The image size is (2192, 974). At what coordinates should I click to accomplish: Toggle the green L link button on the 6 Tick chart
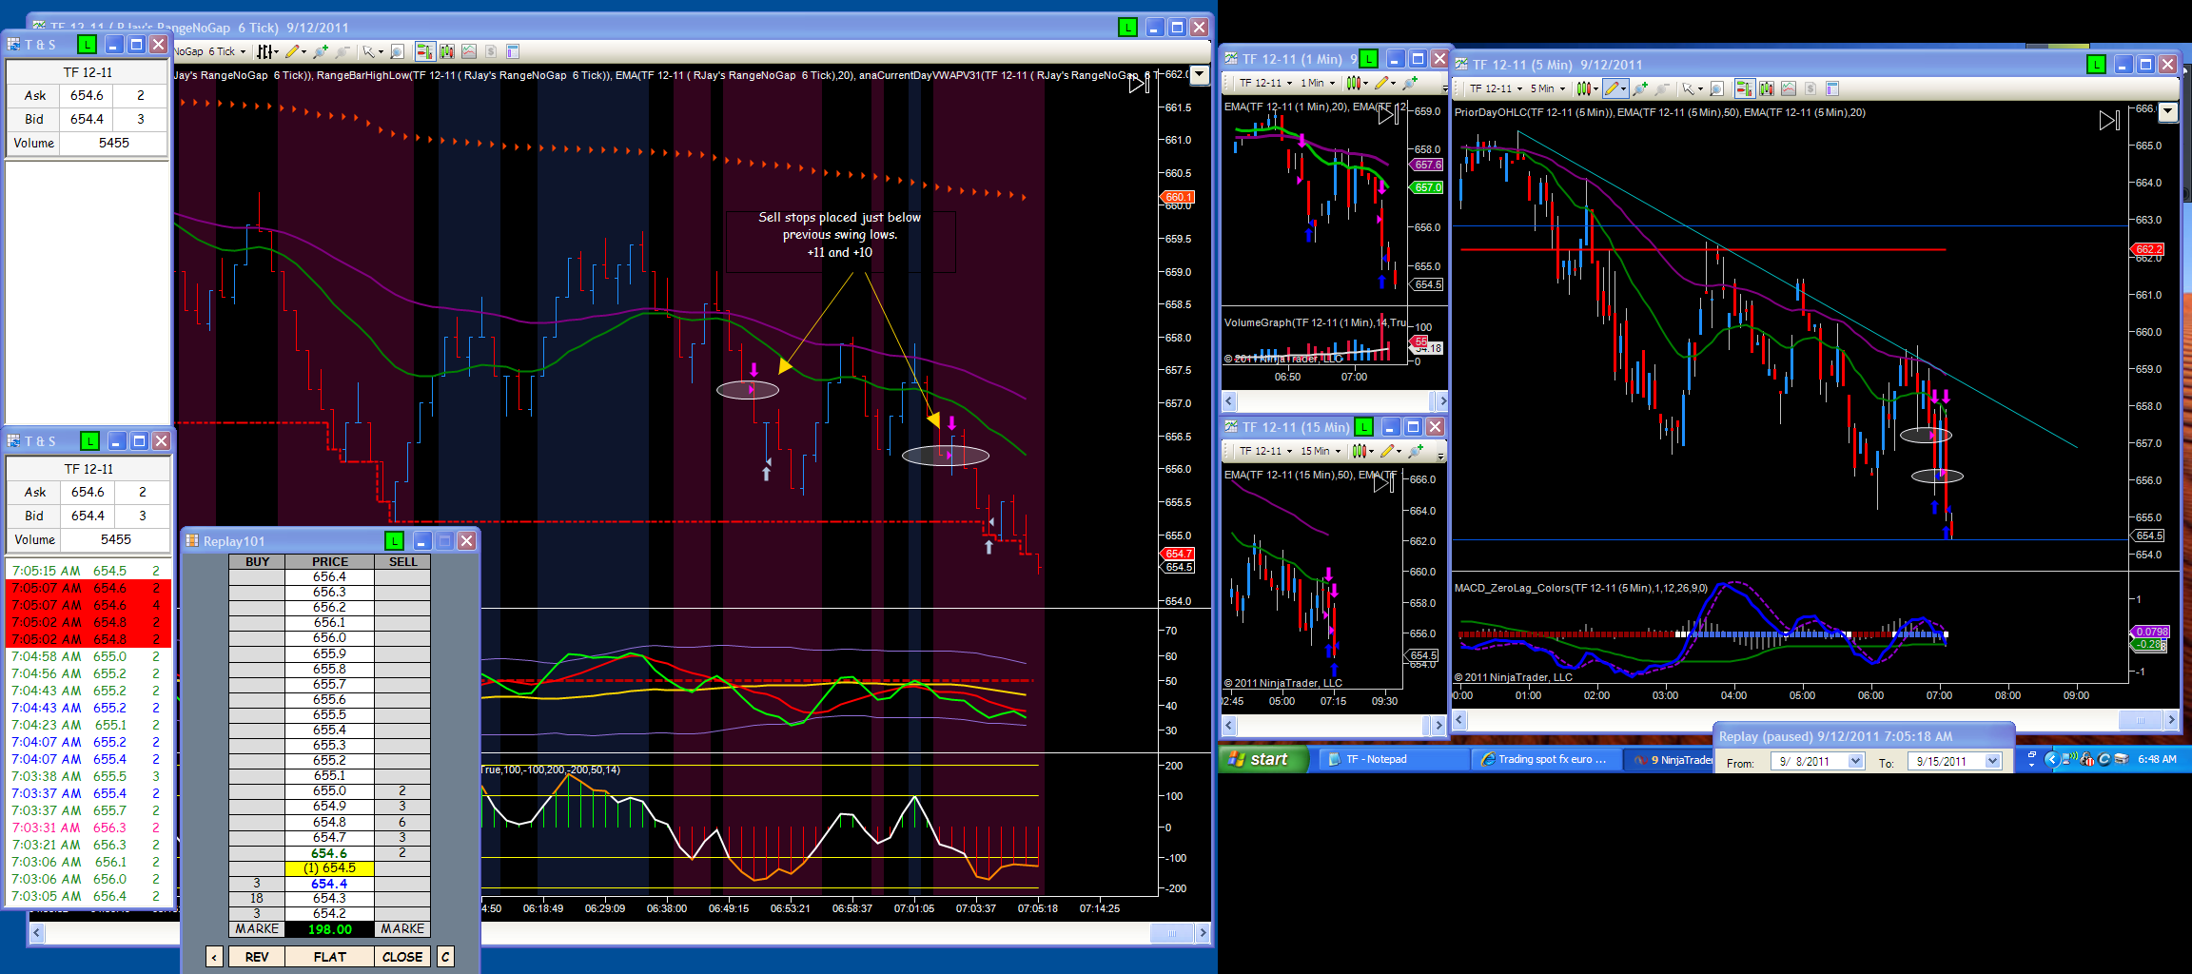coord(1127,27)
